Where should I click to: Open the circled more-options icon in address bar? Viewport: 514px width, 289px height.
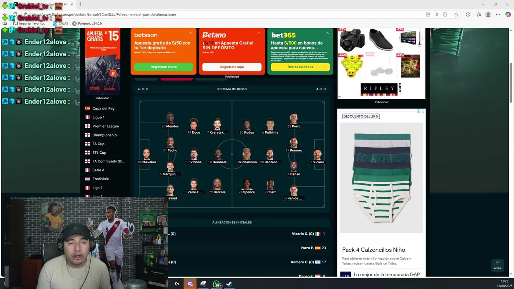point(445,14)
